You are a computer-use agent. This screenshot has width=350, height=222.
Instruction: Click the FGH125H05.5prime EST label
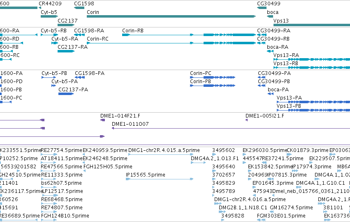(x=108, y=167)
